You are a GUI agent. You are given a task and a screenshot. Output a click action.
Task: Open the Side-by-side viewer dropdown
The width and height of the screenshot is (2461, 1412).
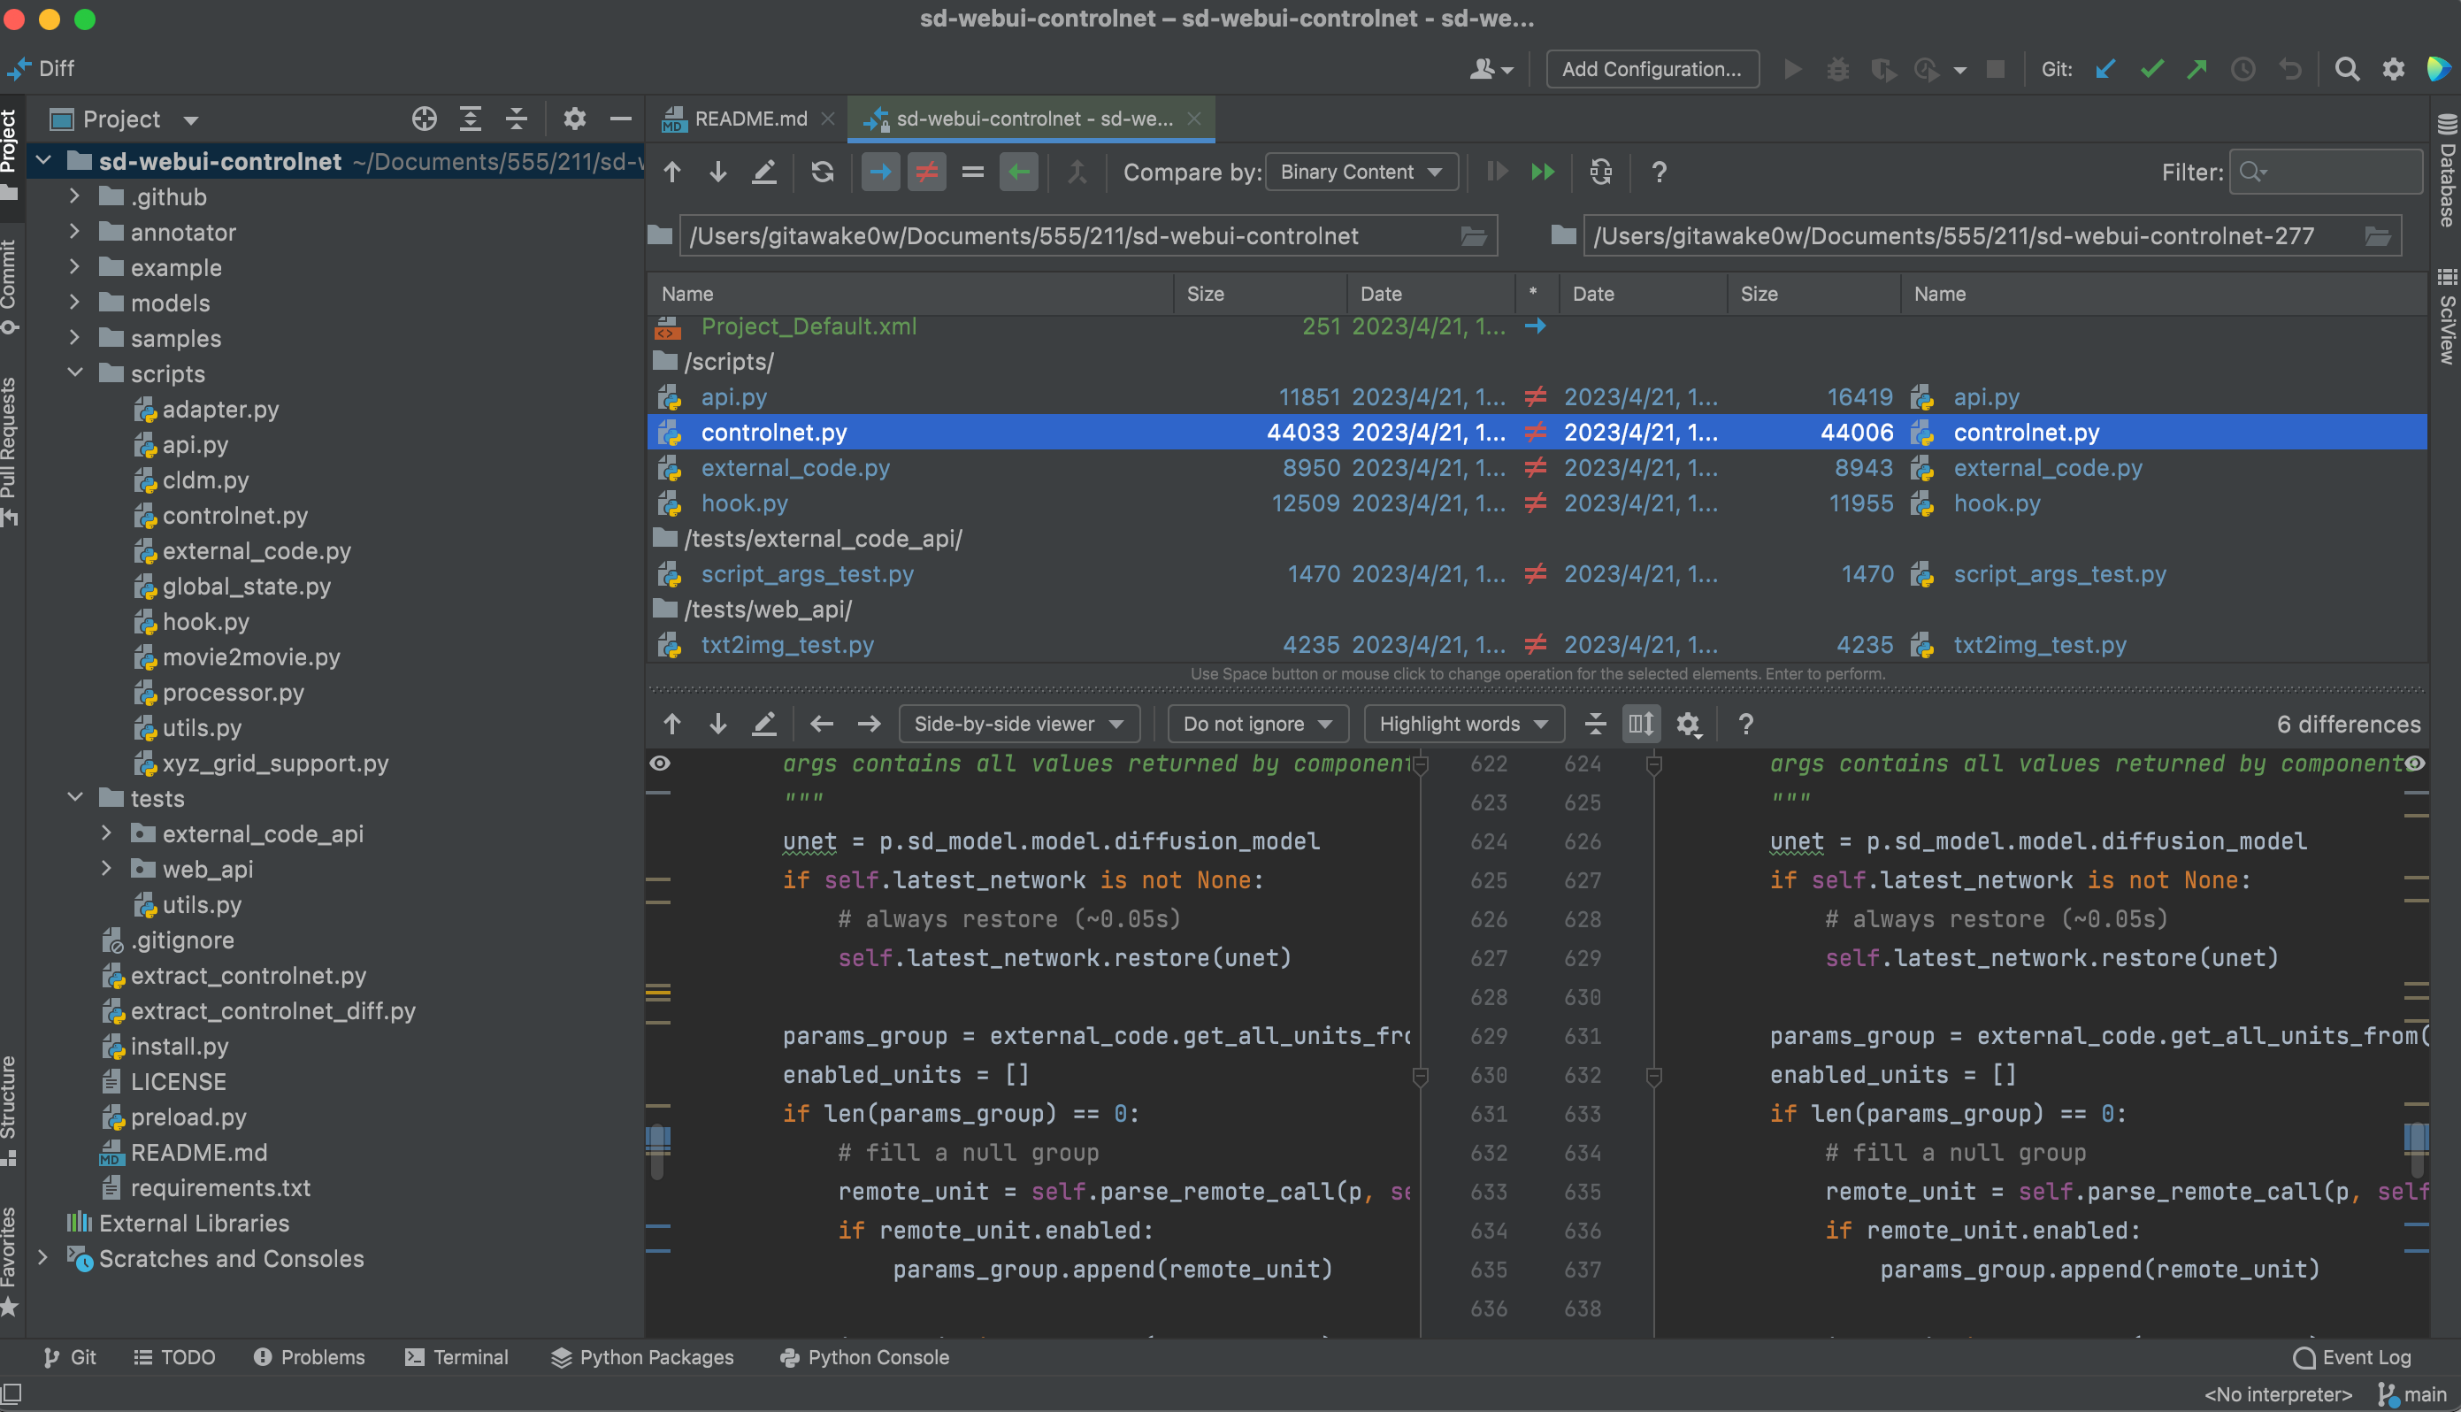pos(1018,725)
